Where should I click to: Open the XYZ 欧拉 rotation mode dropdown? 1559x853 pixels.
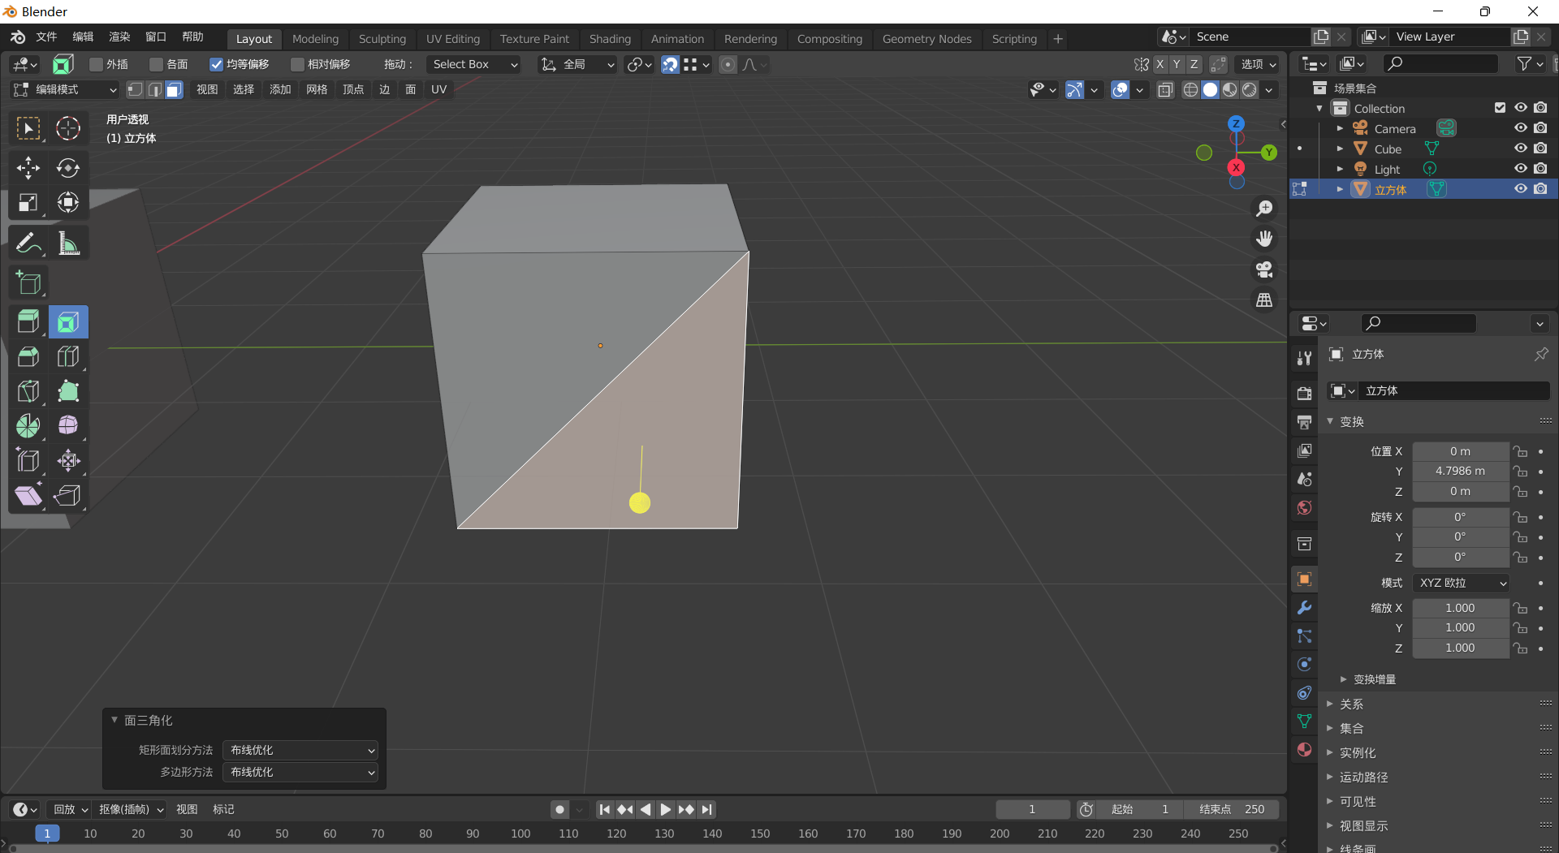click(1462, 583)
